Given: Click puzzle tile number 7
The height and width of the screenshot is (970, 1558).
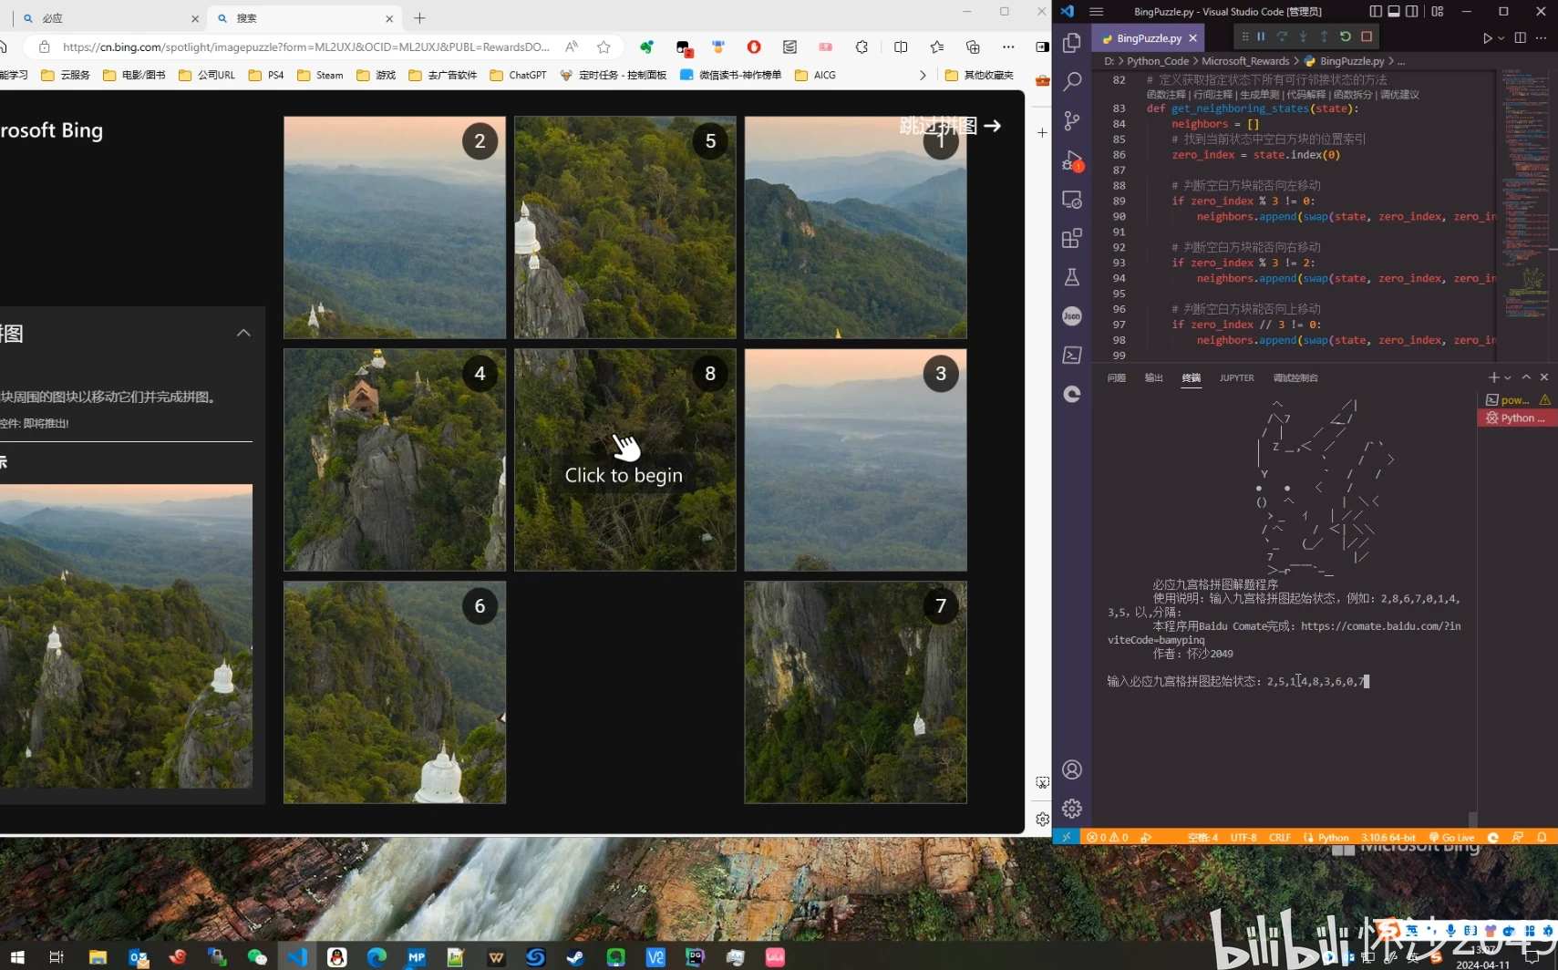Looking at the screenshot, I should (x=855, y=692).
